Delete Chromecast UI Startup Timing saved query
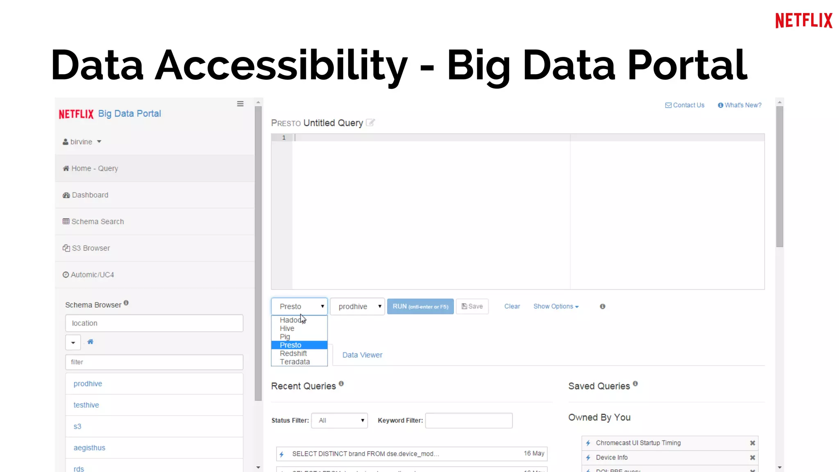This screenshot has height=472, width=839. tap(753, 443)
